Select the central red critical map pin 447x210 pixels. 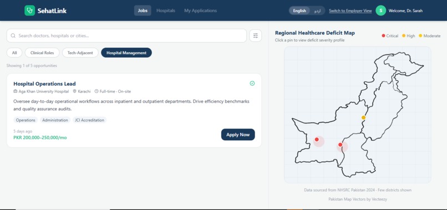pyautogui.click(x=340, y=145)
